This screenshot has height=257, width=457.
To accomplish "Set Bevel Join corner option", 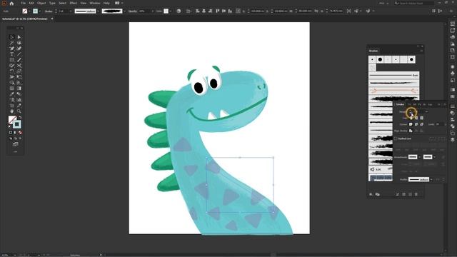I will [421, 124].
